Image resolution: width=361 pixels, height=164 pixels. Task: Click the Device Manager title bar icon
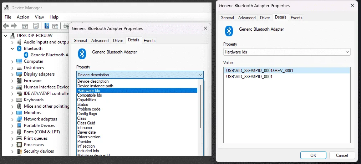coord(7,8)
